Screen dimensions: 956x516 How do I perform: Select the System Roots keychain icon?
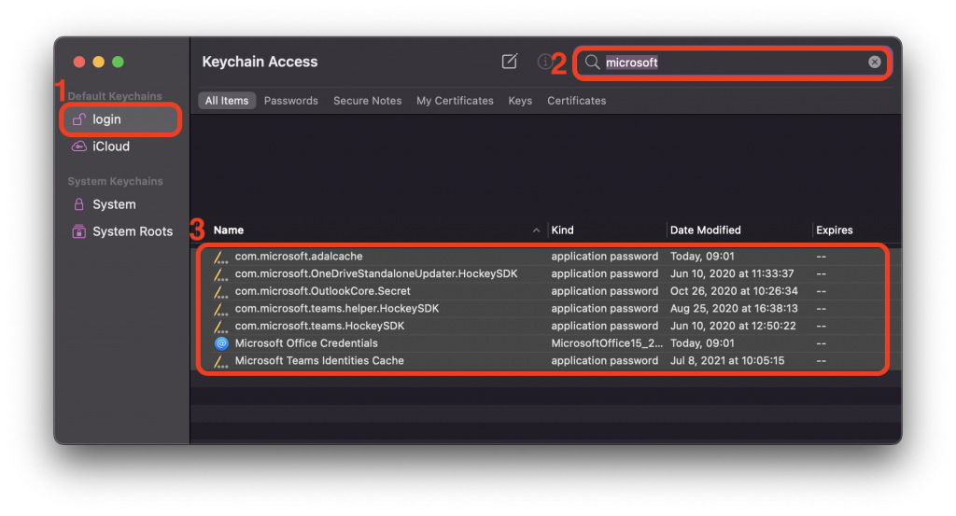(78, 231)
